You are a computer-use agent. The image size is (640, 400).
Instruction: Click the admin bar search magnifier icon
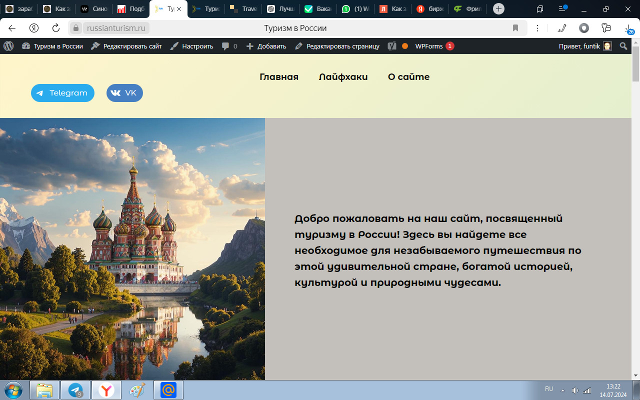(623, 46)
